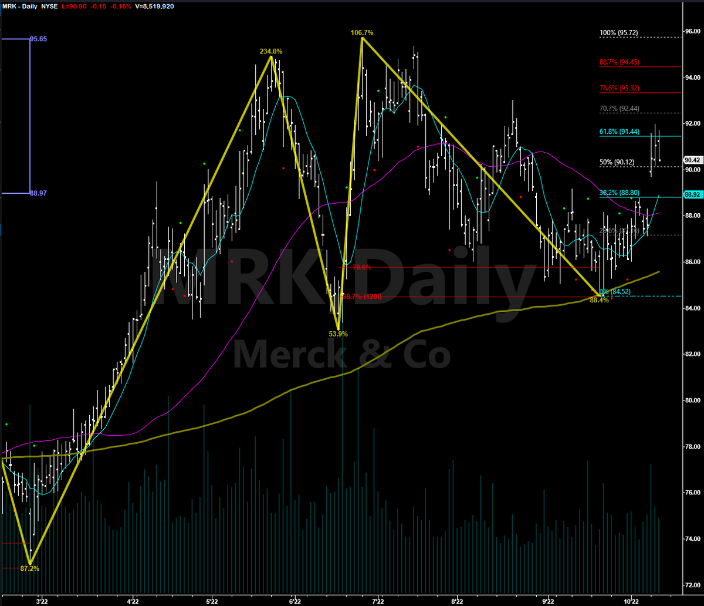The height and width of the screenshot is (606, 704).
Task: Click the 72.00 price axis label
Action: pos(693,585)
